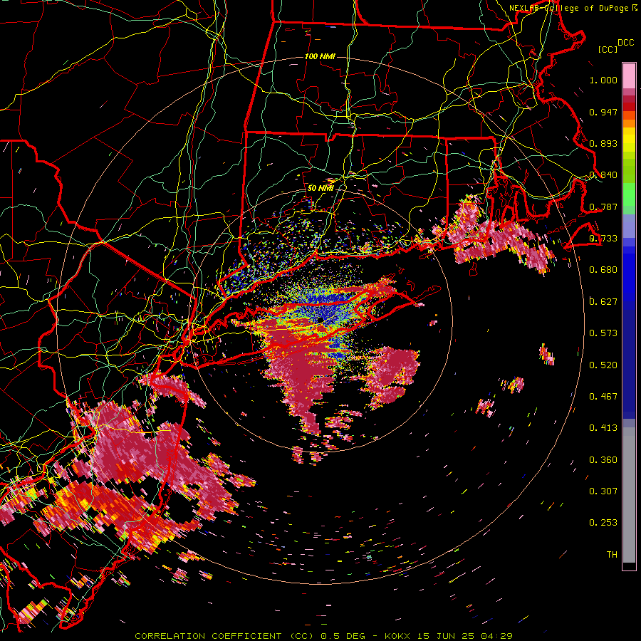Image resolution: width=641 pixels, height=641 pixels.
Task: Click the 0.467 scale value
Action: [x=603, y=397]
